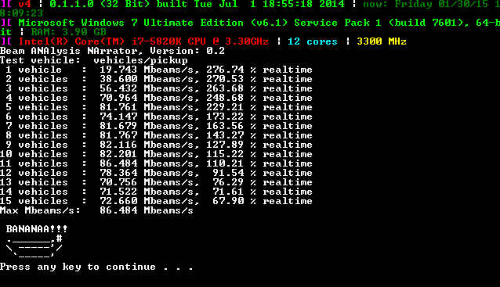Select the '3 vehicles' result row
This screenshot has width=500, height=287.
tap(159, 88)
